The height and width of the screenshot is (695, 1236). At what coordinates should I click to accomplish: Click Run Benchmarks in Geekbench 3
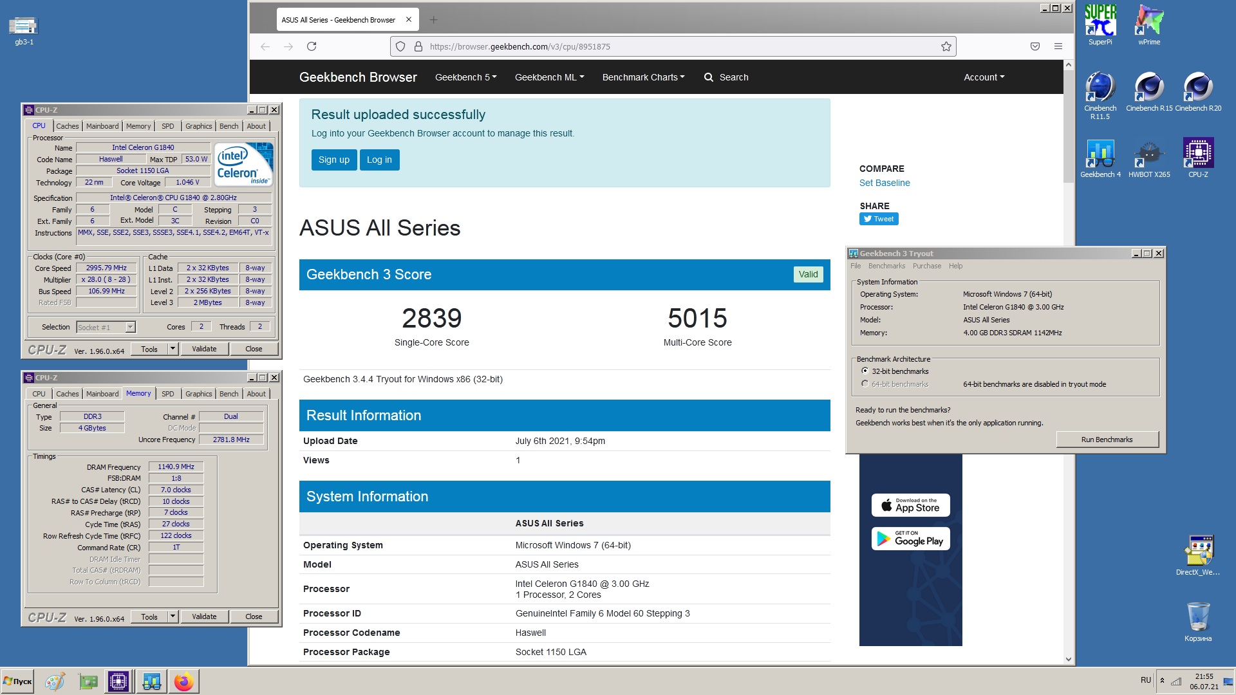1107,440
